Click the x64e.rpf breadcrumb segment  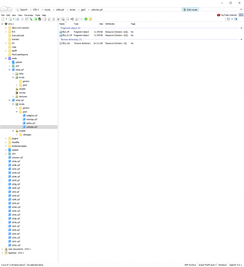60,10
